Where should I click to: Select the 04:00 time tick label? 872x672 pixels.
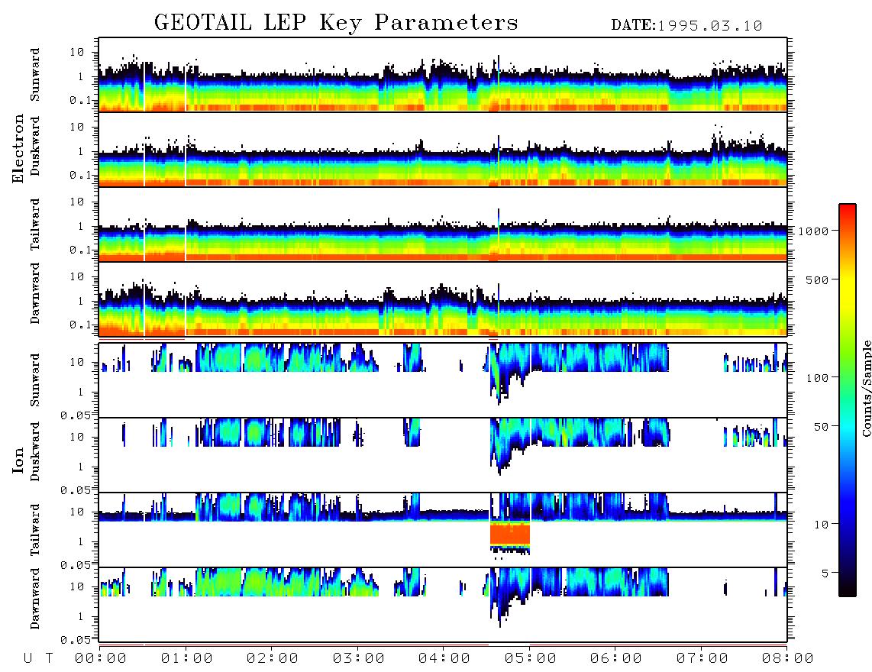tap(444, 659)
